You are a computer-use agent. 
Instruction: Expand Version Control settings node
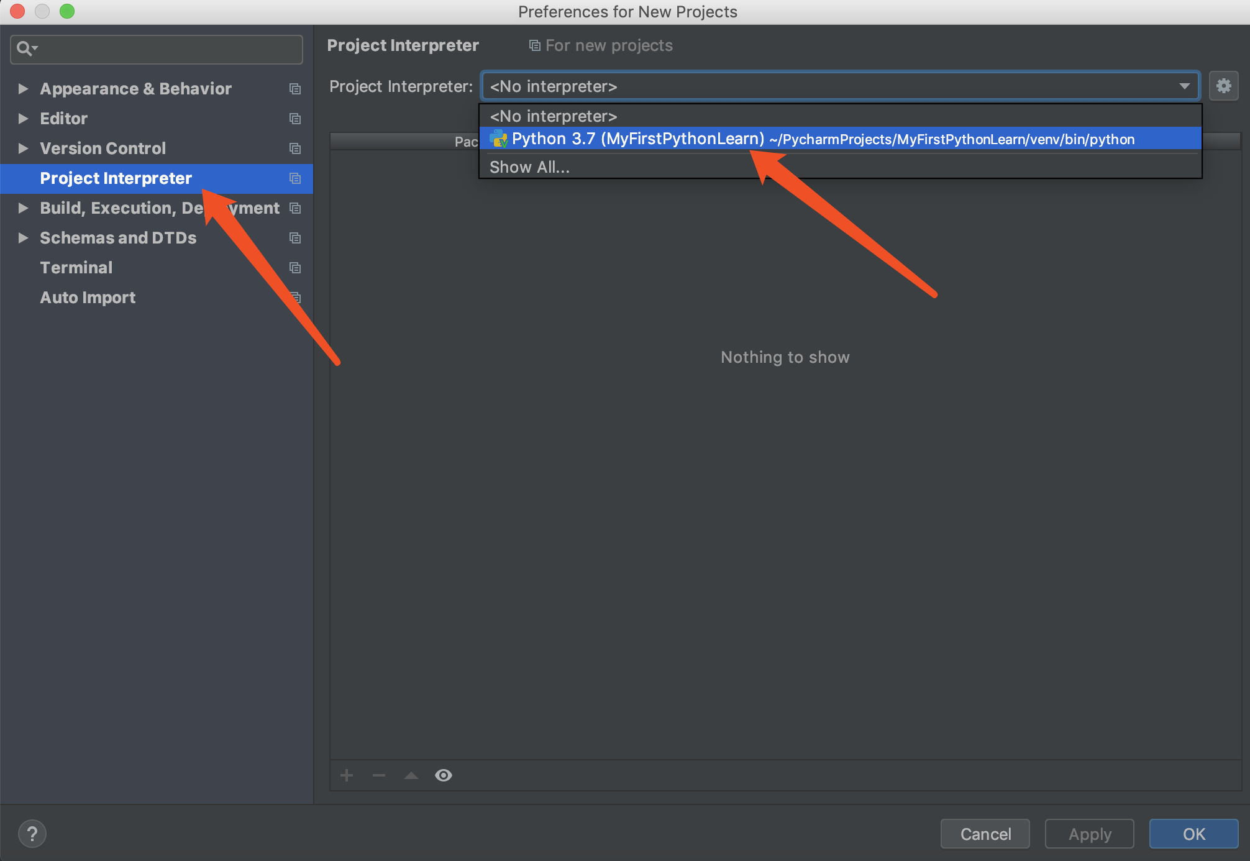coord(23,148)
